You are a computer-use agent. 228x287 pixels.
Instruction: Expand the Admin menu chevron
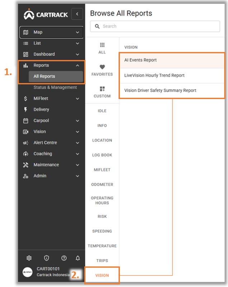(78, 176)
